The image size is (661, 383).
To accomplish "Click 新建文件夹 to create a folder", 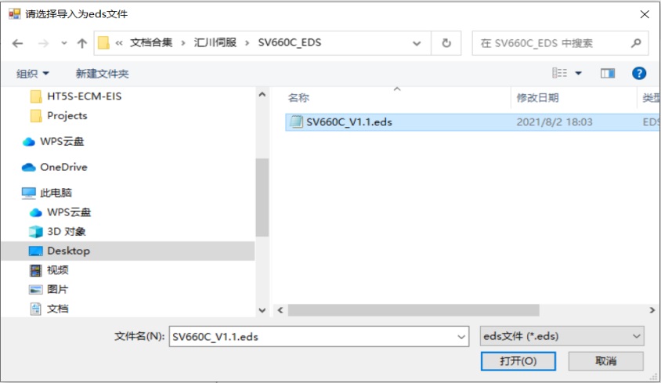I will [x=102, y=74].
